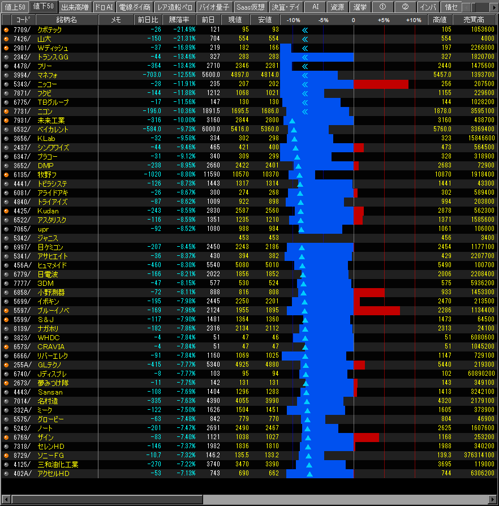Select the stock name ブルーイノベ
The width and height of the screenshot is (499, 506).
55,311
